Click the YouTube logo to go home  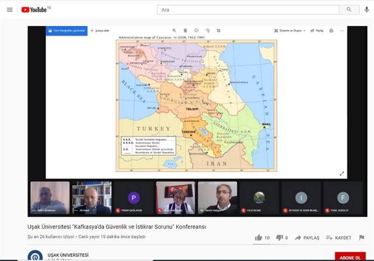point(34,10)
